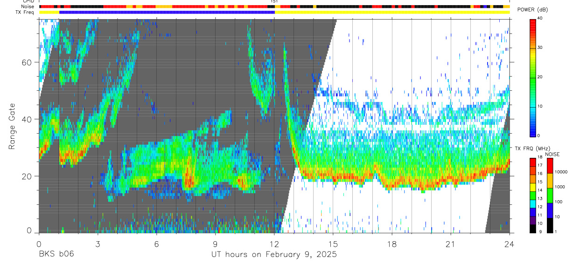This screenshot has height=264, width=573.
Task: Click the 24 tick on the UT hours axis
Action: [x=509, y=244]
